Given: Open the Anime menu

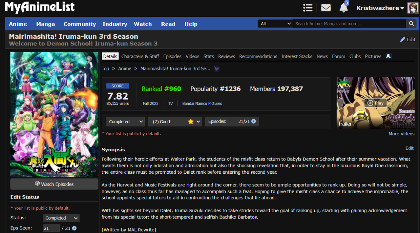Looking at the screenshot, I should (18, 24).
